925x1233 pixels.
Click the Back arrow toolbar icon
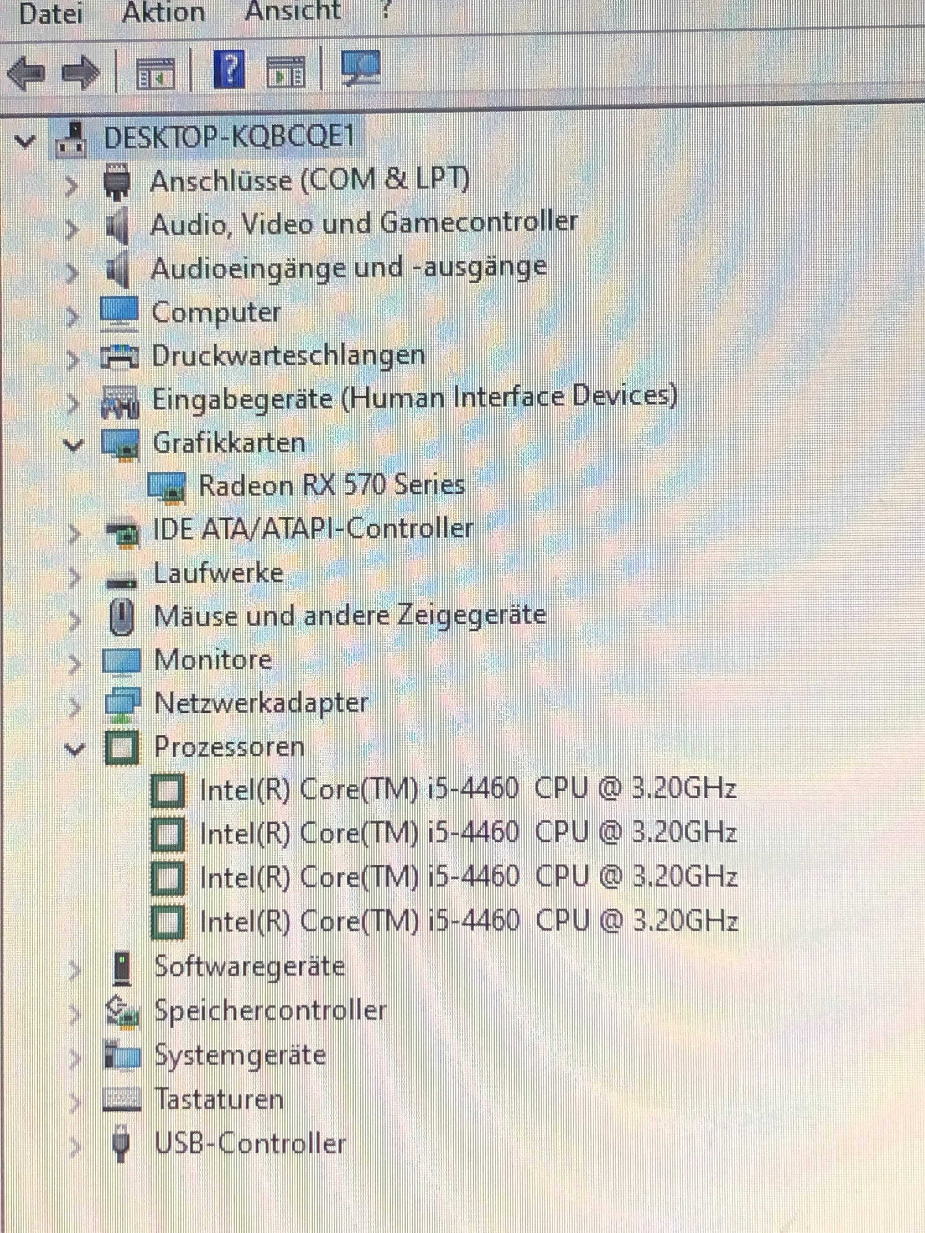pyautogui.click(x=26, y=72)
